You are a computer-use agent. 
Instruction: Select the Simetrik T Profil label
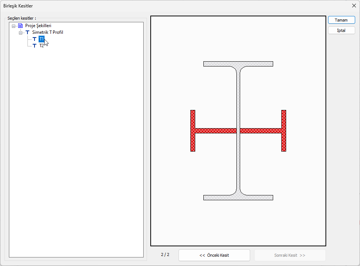click(48, 32)
